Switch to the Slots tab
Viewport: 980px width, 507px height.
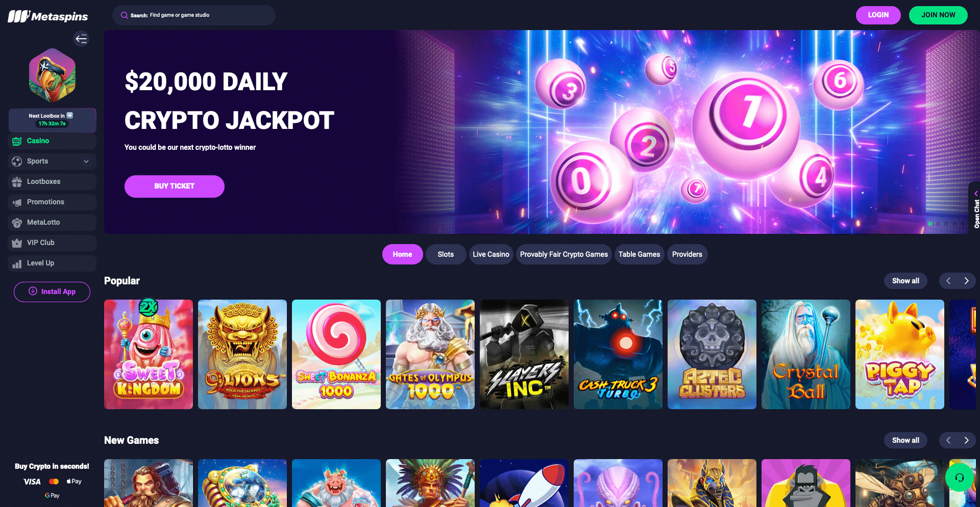(x=446, y=254)
